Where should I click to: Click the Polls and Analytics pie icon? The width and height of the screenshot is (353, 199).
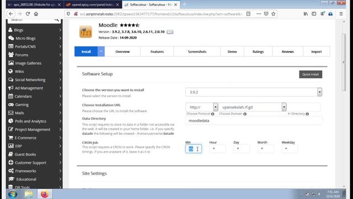pyautogui.click(x=10, y=121)
